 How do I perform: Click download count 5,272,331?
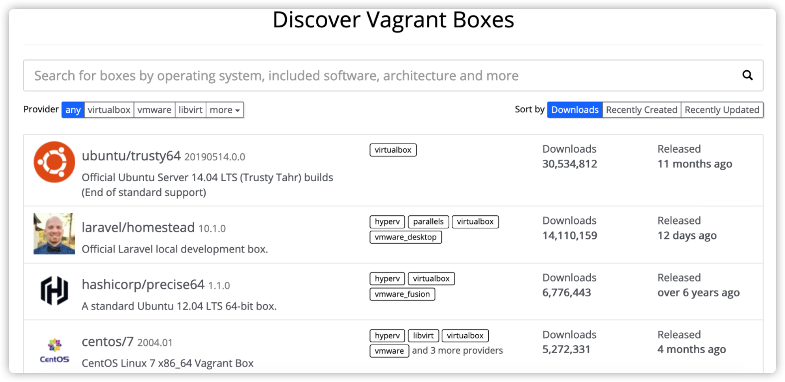pyautogui.click(x=566, y=350)
